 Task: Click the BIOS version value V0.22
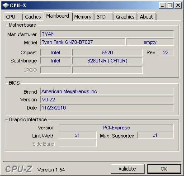tap(107, 100)
